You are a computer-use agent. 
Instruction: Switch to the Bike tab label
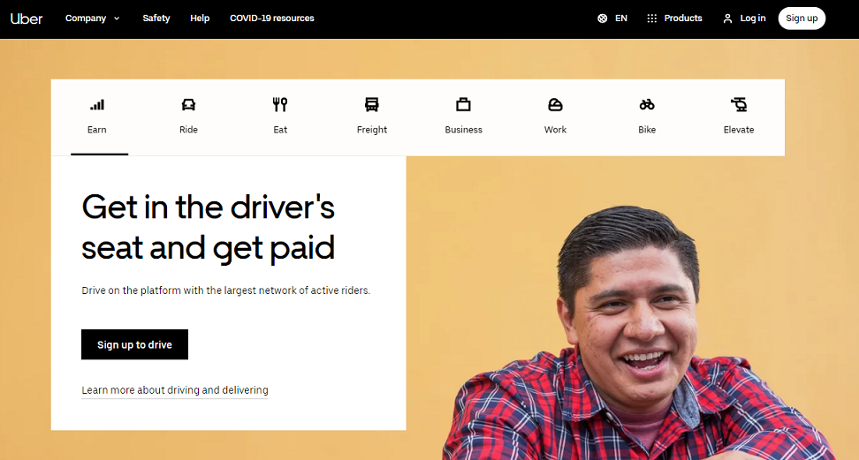[x=647, y=130]
